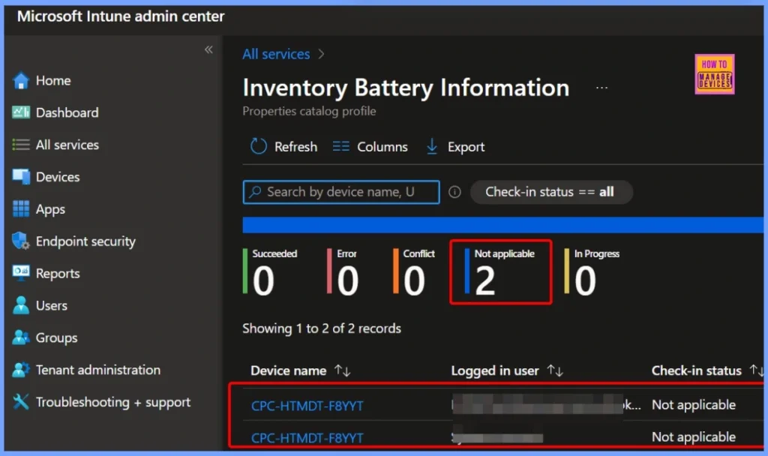The width and height of the screenshot is (768, 456).
Task: Focus the Search by device name field
Action: click(341, 192)
